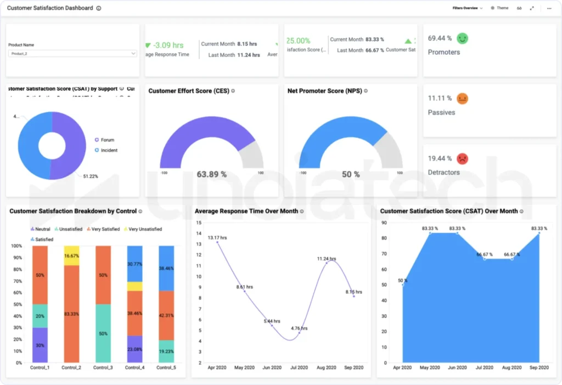The height and width of the screenshot is (385, 562).
Task: Open the Theme settings gear
Action: coord(492,8)
